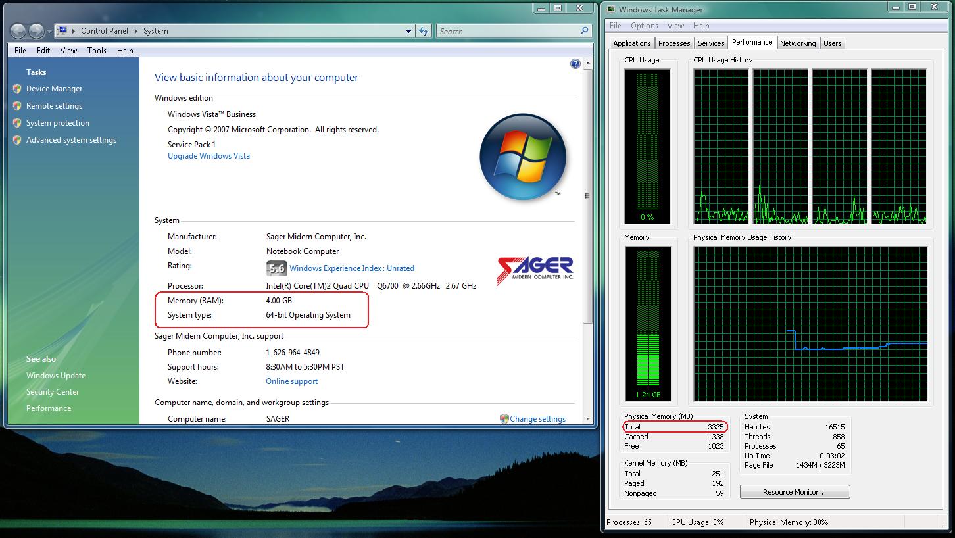Click the Resource Monitor button
This screenshot has height=538, width=955.
795,492
